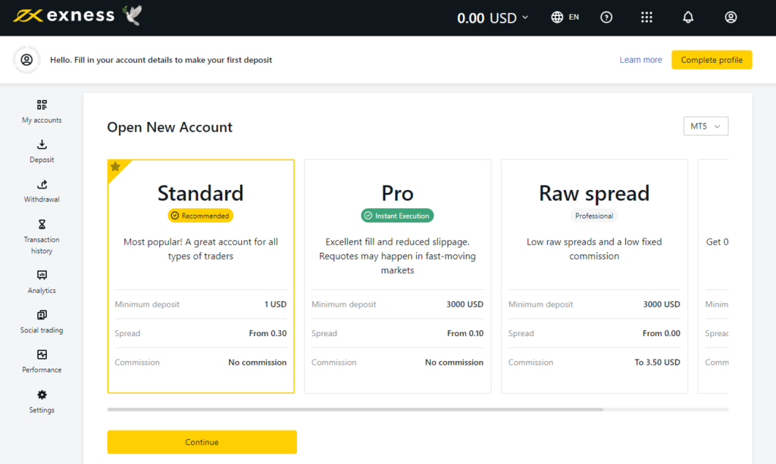Click the Learn more link
This screenshot has width=776, height=464.
tap(640, 60)
